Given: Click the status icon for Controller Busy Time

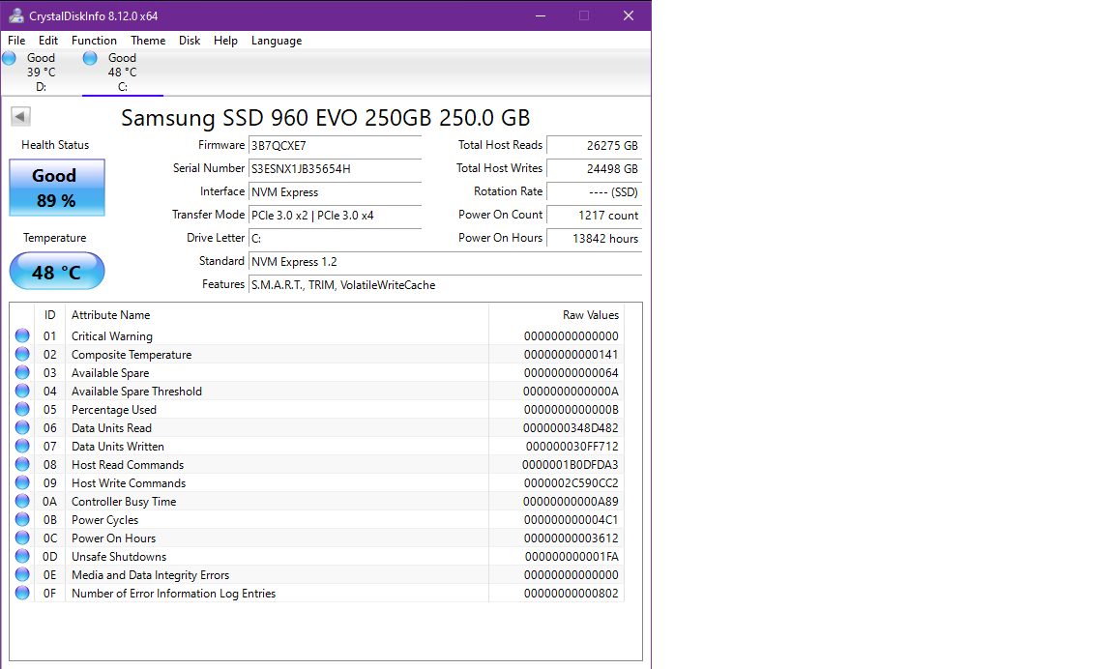Looking at the screenshot, I should (22, 502).
